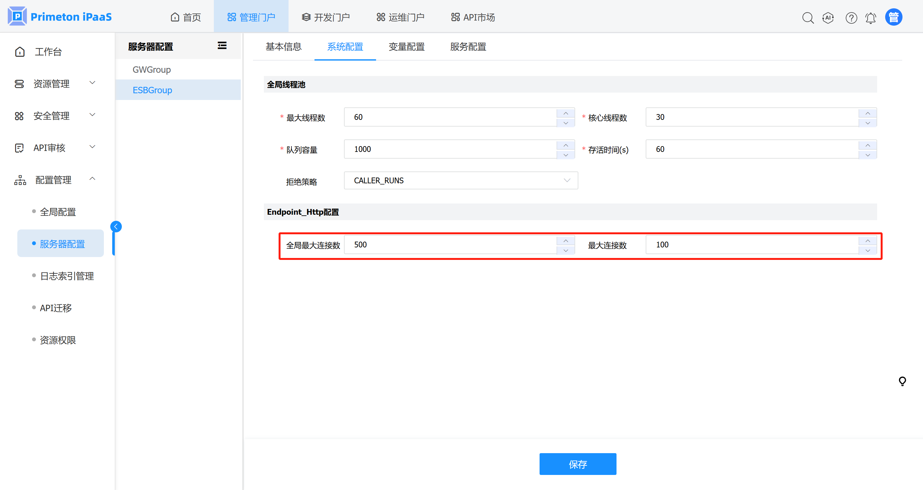Increase 最大线程数 with up arrow
Screen dimensions: 923x490
[566, 113]
